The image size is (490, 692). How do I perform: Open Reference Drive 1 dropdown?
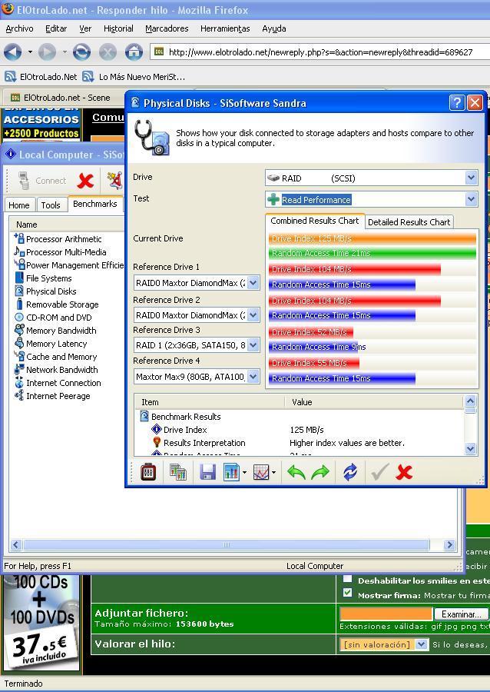(x=253, y=283)
